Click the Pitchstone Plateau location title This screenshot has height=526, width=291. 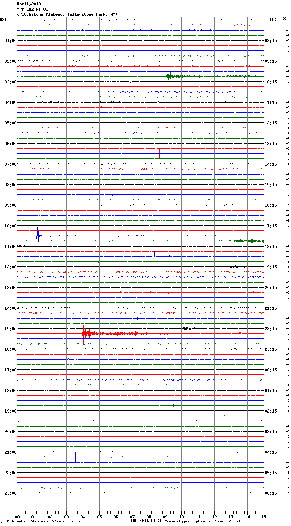[67, 14]
